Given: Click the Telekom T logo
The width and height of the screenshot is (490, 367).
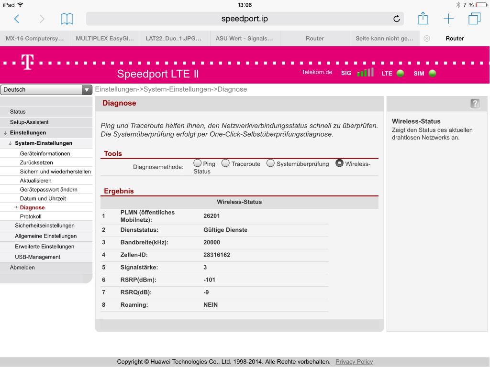Looking at the screenshot, I should 27,62.
